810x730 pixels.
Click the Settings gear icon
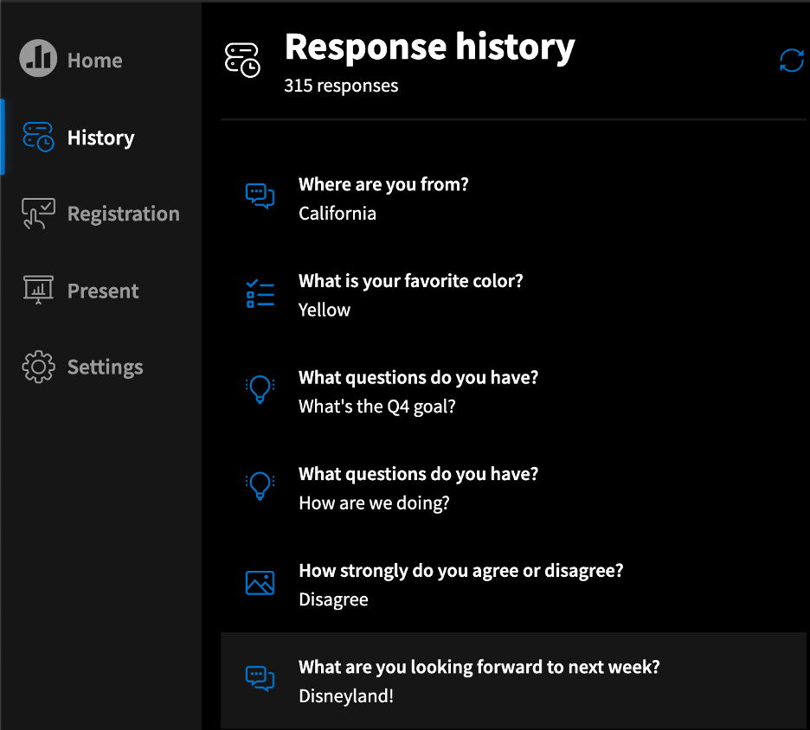pyautogui.click(x=38, y=367)
